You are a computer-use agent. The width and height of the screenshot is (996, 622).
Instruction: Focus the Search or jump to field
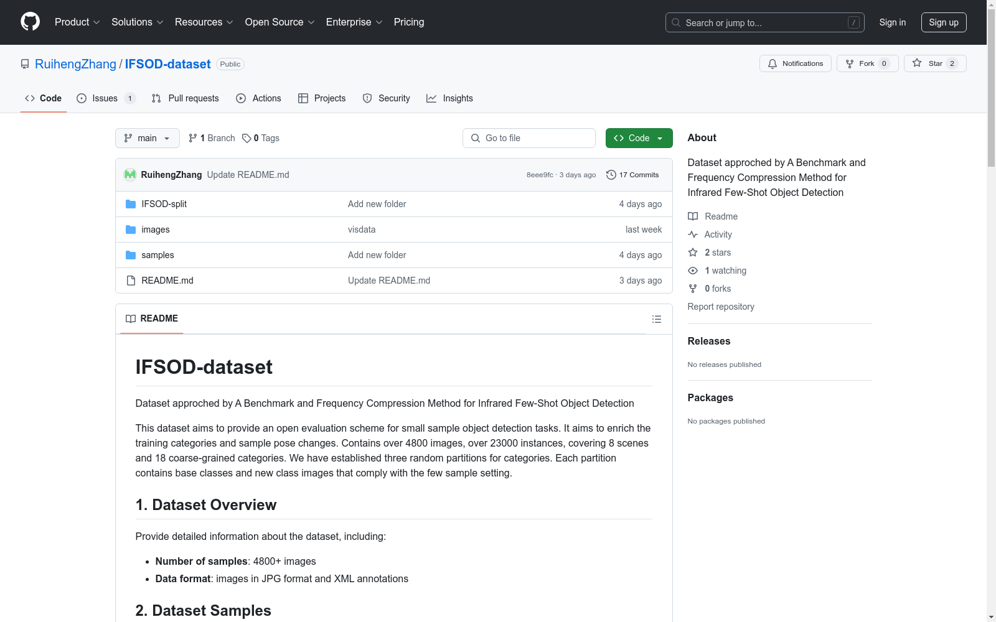tap(764, 22)
